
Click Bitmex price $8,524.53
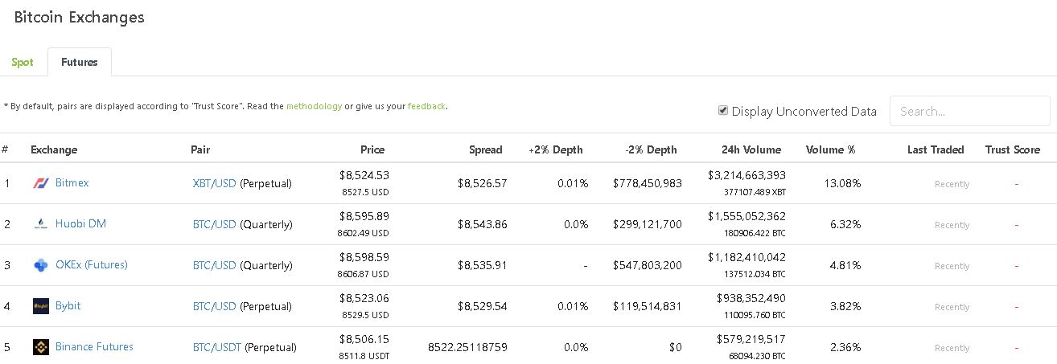(364, 174)
